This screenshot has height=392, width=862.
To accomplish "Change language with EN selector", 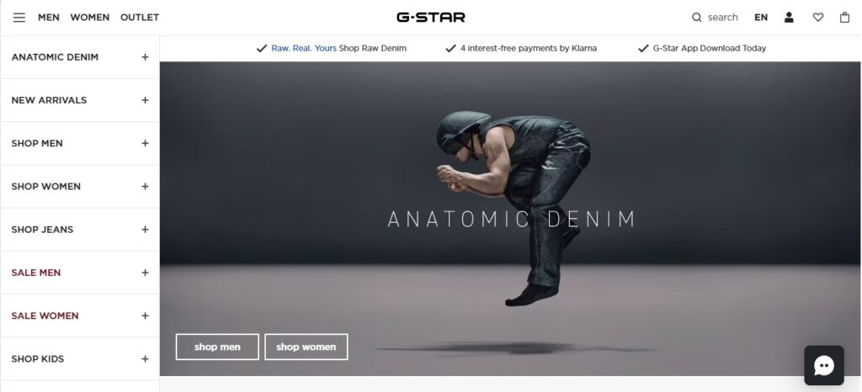I will (761, 18).
